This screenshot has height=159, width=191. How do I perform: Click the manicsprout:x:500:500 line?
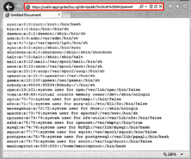(66, 146)
